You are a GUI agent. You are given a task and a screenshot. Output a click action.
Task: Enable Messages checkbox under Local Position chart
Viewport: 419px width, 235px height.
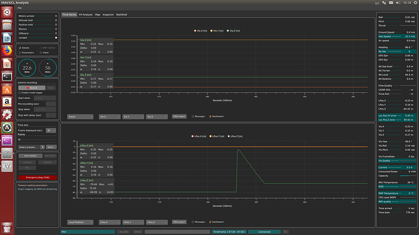click(x=193, y=222)
